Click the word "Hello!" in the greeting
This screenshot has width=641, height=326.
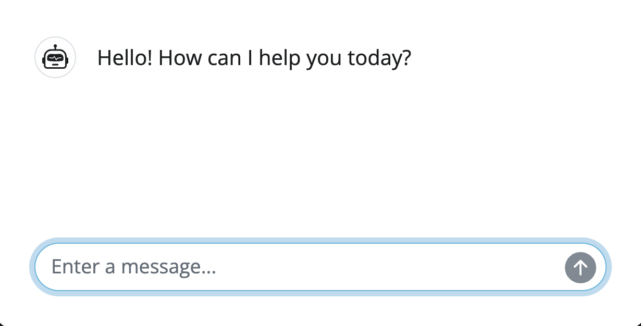[x=125, y=58]
